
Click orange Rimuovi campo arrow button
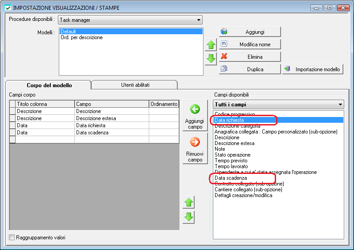pyautogui.click(x=195, y=148)
